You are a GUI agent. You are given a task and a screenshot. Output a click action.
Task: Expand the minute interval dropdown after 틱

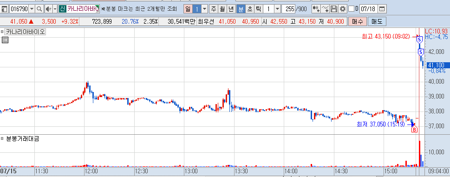click(x=277, y=9)
